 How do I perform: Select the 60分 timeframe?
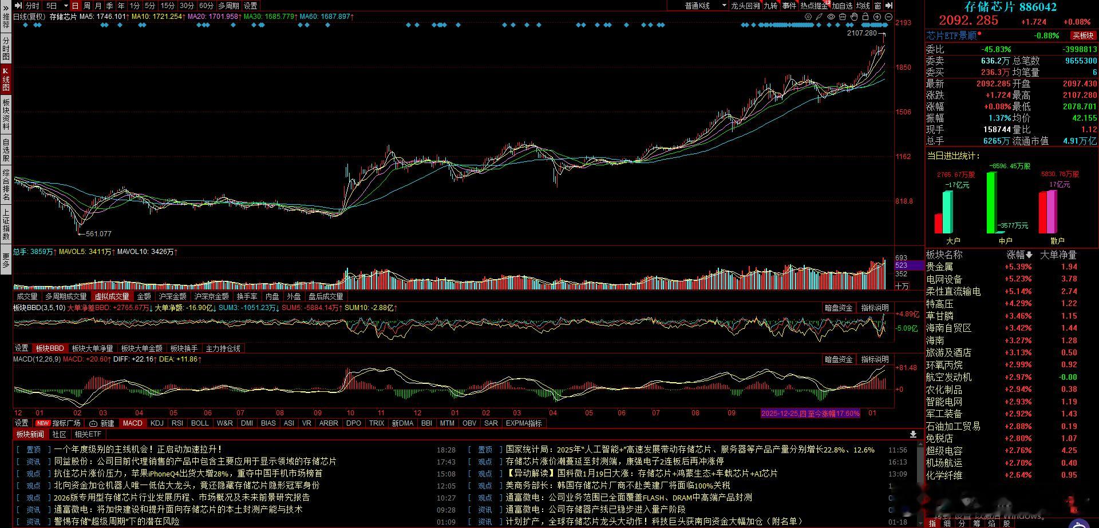[x=206, y=6]
